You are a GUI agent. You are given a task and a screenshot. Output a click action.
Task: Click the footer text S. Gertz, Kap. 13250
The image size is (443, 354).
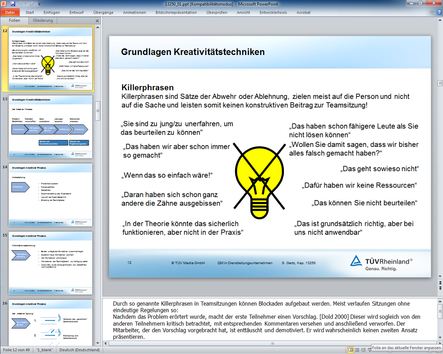(x=298, y=263)
